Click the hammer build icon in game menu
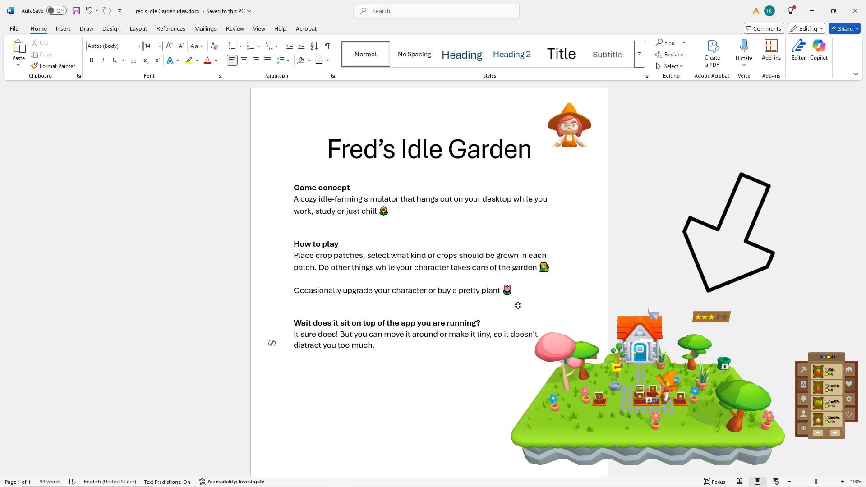The height and width of the screenshot is (487, 866). tap(803, 370)
